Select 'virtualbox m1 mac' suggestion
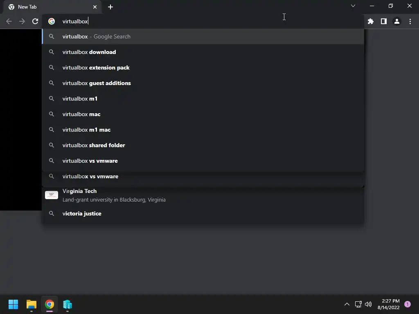Image resolution: width=419 pixels, height=314 pixels. (x=203, y=130)
